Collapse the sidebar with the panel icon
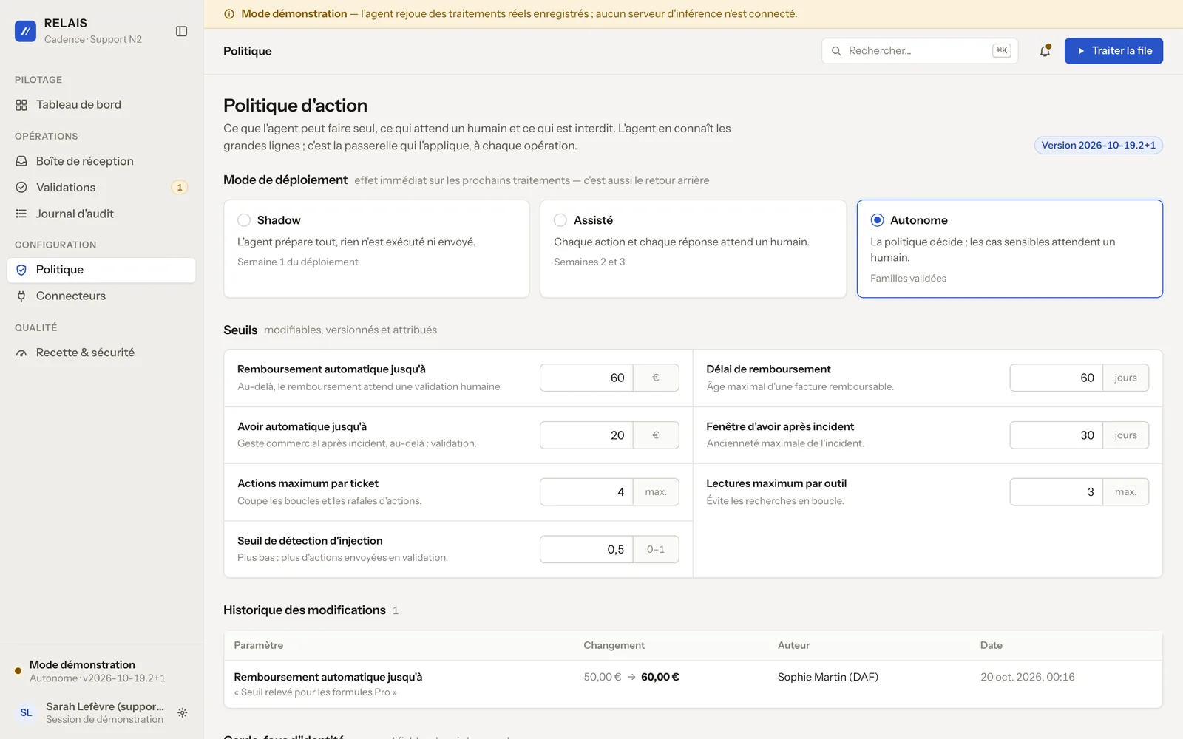 coord(181,31)
